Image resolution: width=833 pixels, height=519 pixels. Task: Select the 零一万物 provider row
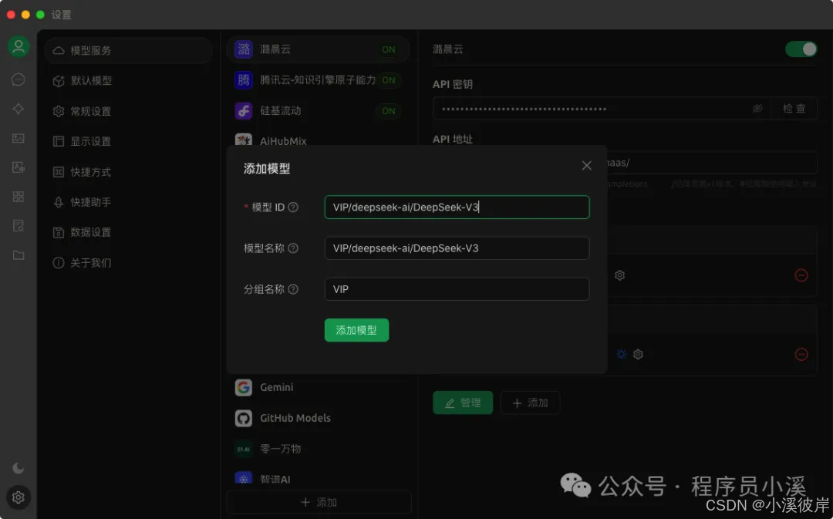point(318,449)
